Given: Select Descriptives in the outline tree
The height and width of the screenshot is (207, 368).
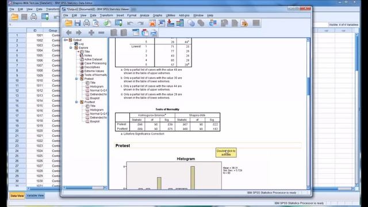Looking at the screenshot, I should pos(92,67).
